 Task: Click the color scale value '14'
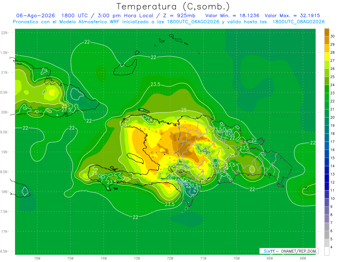(333, 166)
